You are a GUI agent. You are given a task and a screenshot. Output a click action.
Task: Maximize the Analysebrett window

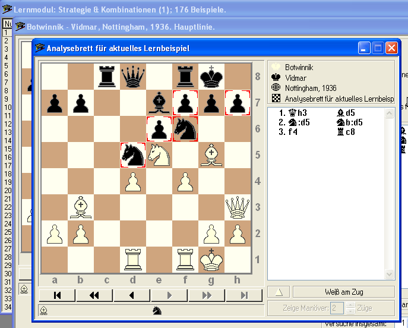coord(378,48)
